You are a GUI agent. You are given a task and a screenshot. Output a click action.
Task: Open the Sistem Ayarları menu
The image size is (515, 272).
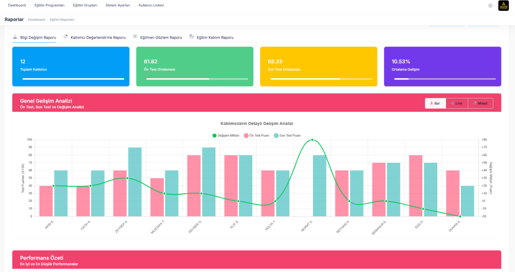tap(118, 5)
